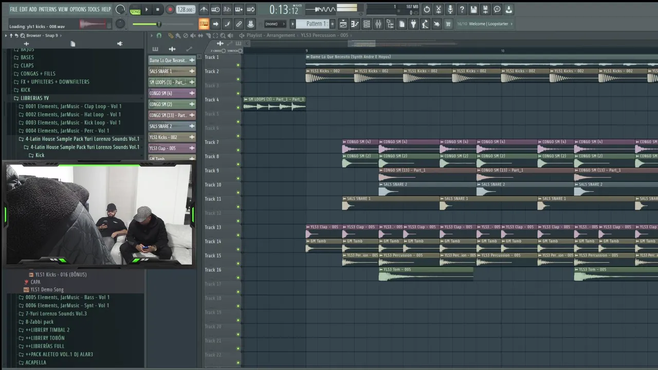Select the CONGO SM (4) picker clip

pyautogui.click(x=172, y=94)
